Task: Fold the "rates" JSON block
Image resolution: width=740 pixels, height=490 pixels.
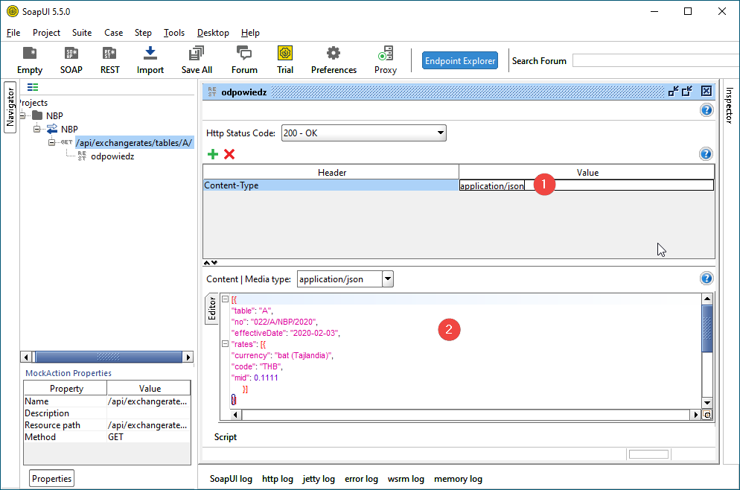Action: [225, 343]
